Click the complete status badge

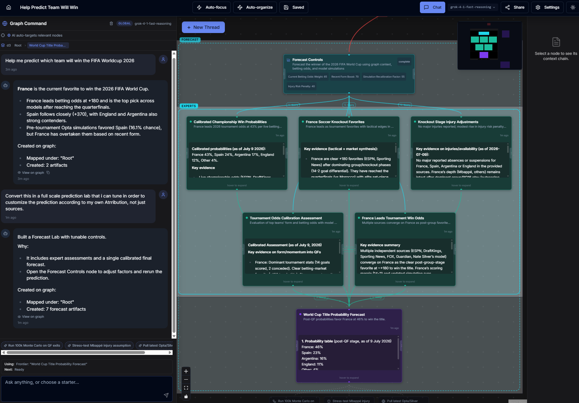404,62
